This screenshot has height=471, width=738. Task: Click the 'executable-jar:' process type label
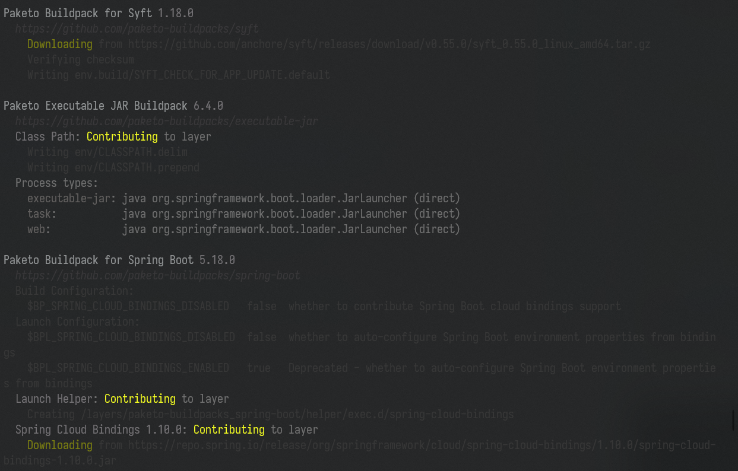(x=72, y=198)
